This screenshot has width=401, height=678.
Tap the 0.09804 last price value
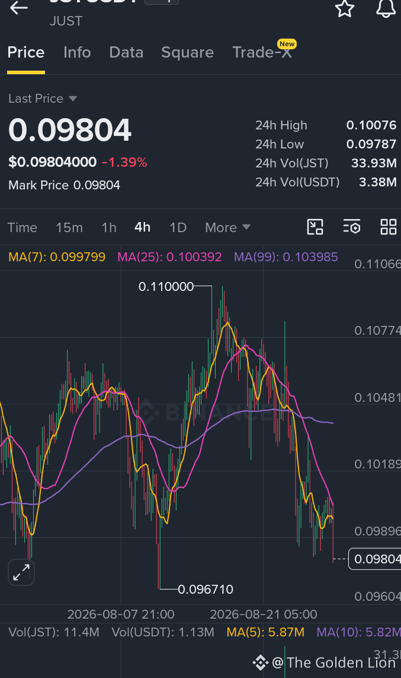70,130
